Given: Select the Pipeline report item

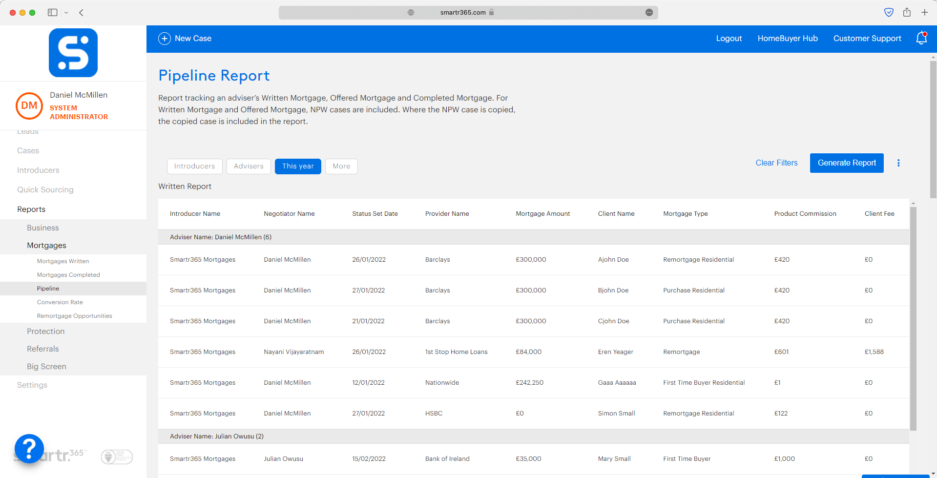Looking at the screenshot, I should (73, 289).
